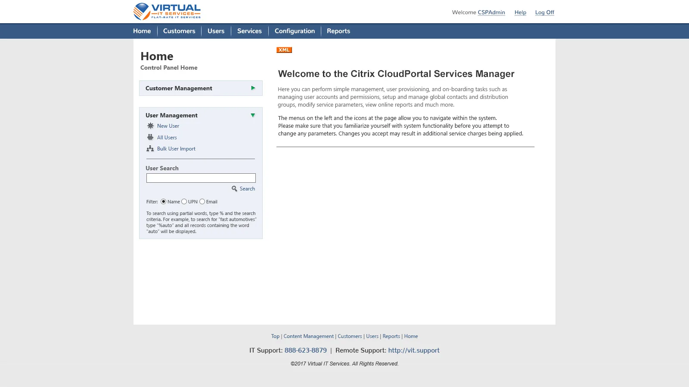Select the Name filter radio button

tap(164, 202)
